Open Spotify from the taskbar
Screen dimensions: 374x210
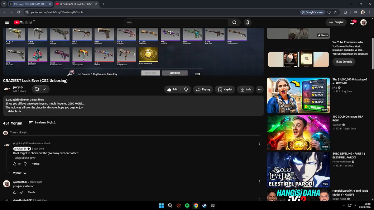(x=187, y=205)
